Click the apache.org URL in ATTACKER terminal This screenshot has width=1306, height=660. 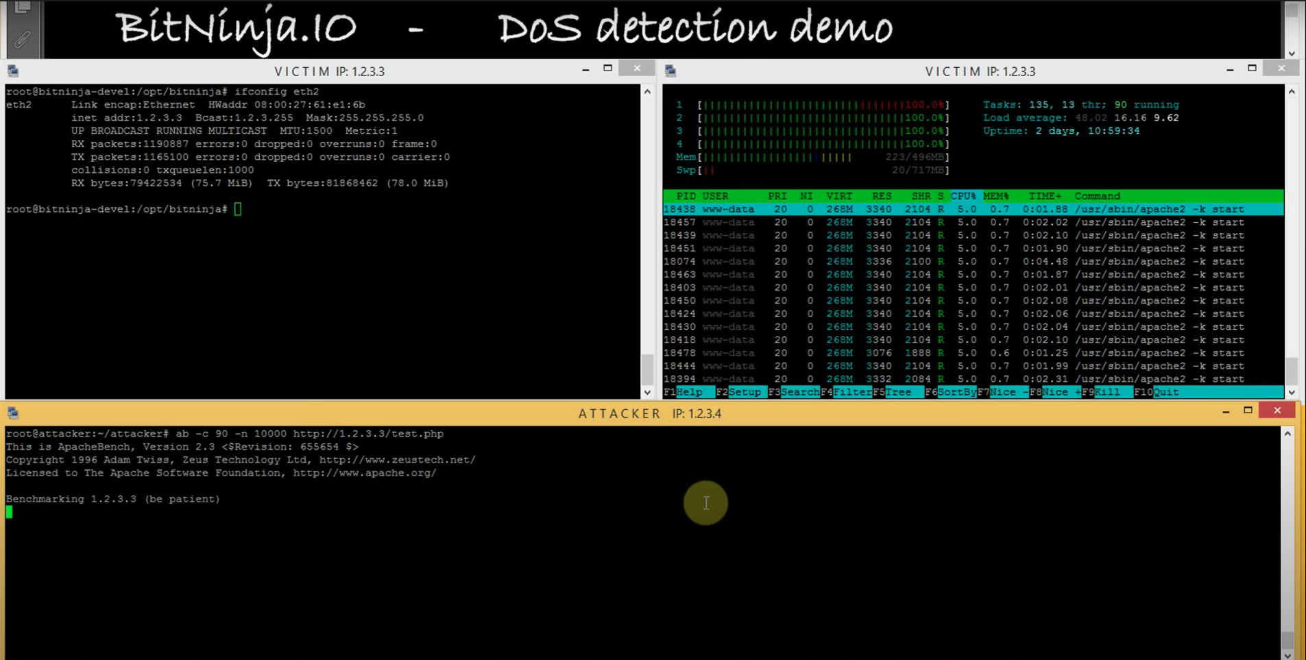click(x=365, y=473)
